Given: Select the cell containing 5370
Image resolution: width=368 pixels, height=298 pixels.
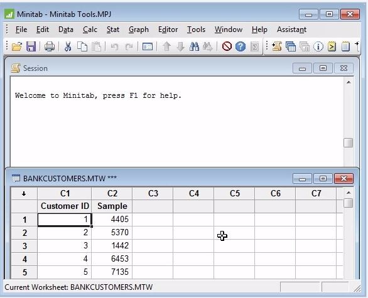Looking at the screenshot, I should 112,233.
